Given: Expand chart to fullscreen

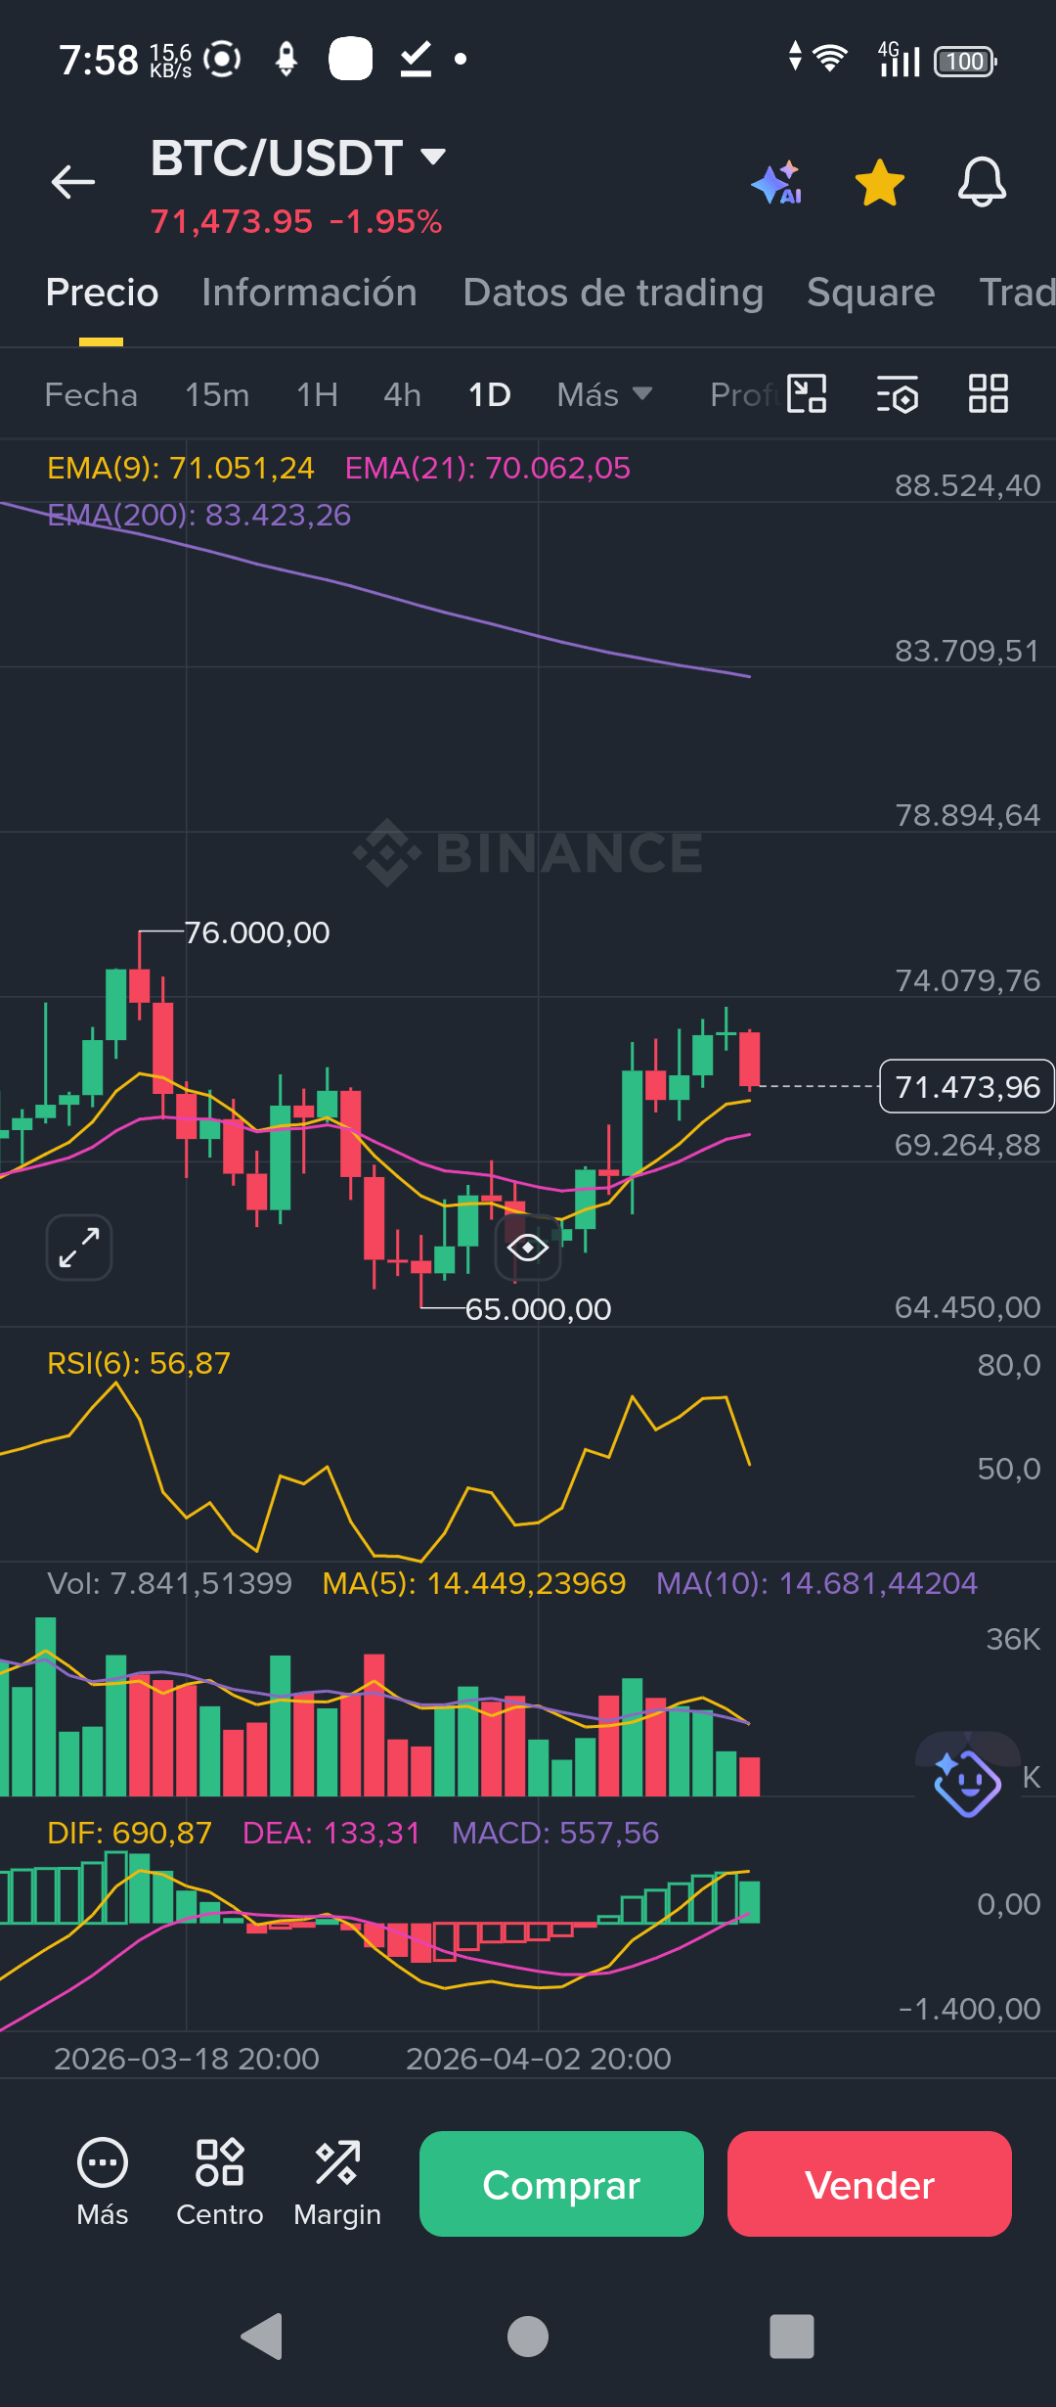Looking at the screenshot, I should (79, 1248).
